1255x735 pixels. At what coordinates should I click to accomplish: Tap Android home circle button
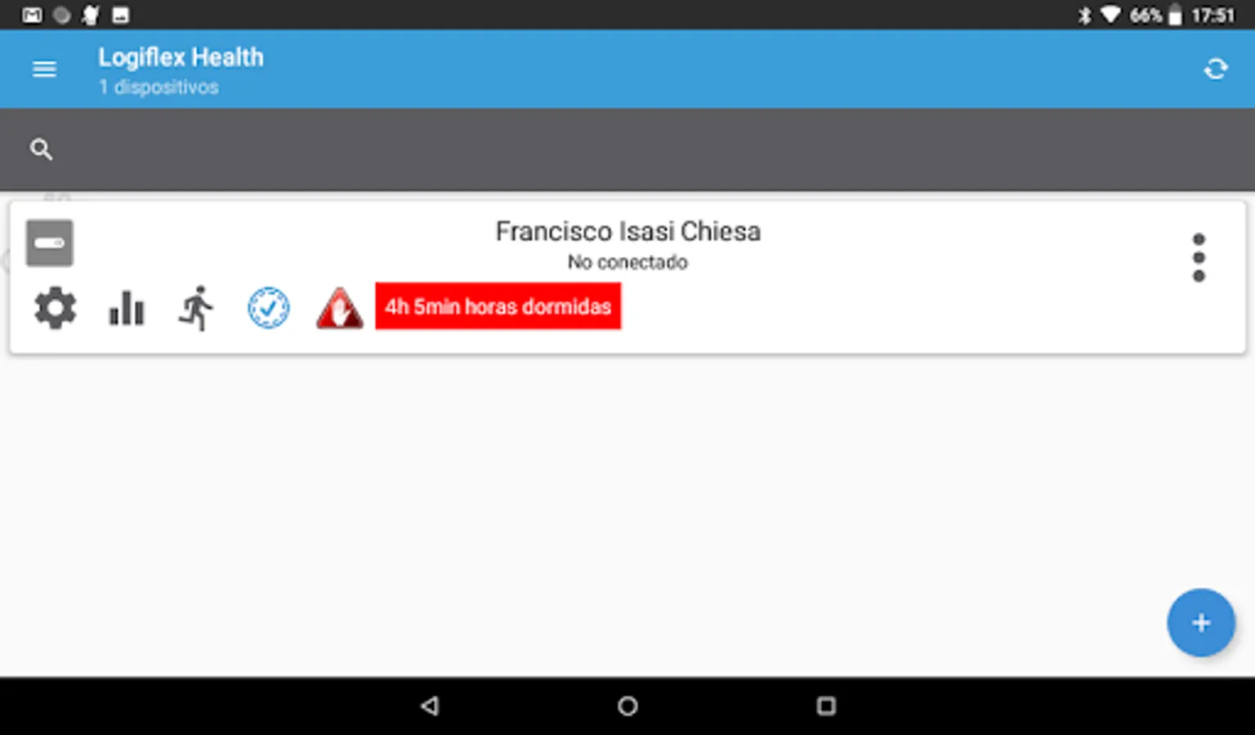click(x=627, y=706)
